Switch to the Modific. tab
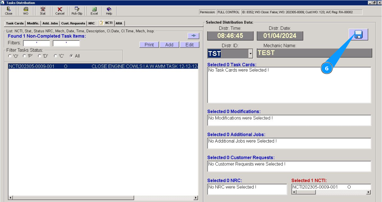382x202 pixels. pyautogui.click(x=33, y=23)
